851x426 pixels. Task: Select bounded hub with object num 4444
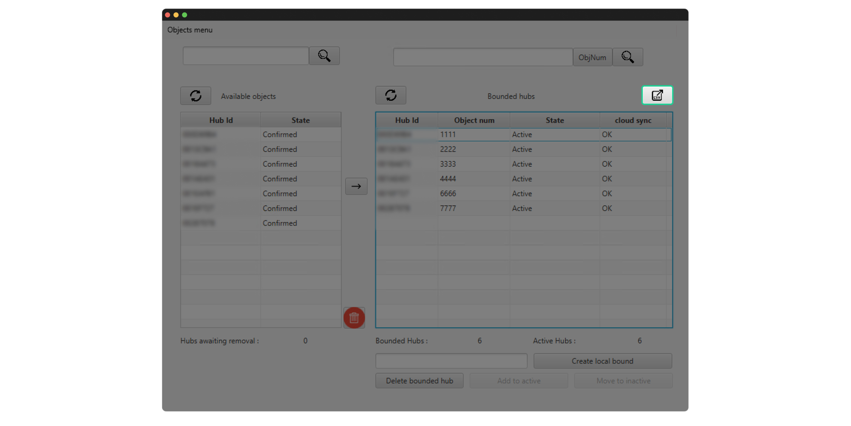click(x=524, y=179)
